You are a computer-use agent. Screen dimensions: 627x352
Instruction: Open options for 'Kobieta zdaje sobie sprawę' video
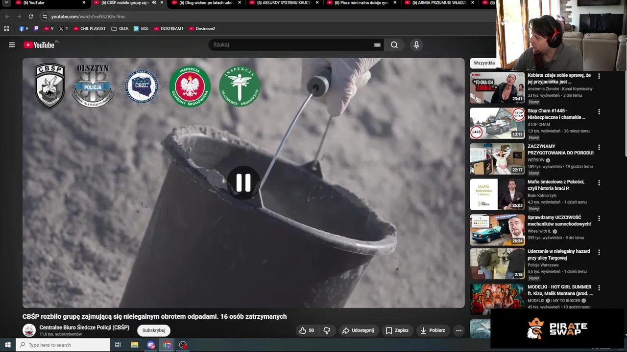(599, 76)
